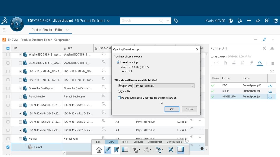The width and height of the screenshot is (280, 157).
Task: Click OK in the Opening Funnel.psm.jpg dialog
Action: (x=172, y=109)
